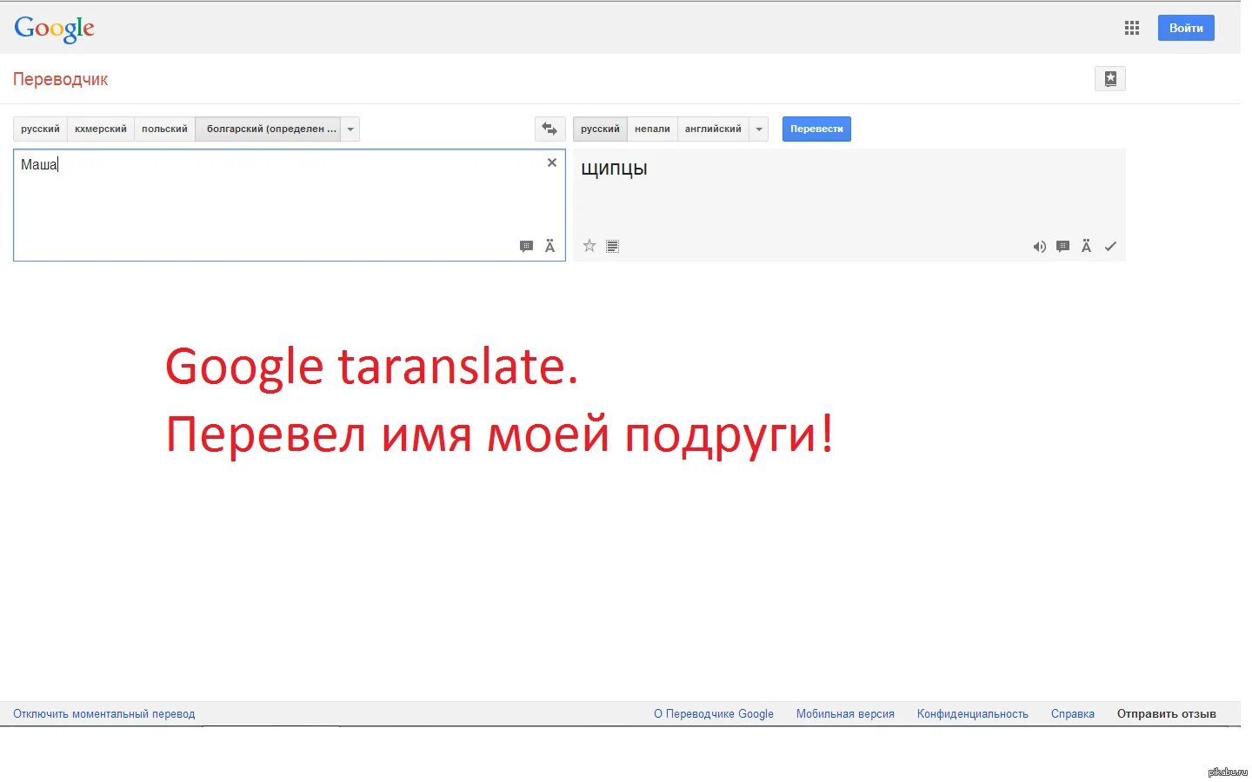The height and width of the screenshot is (782, 1252).
Task: Listen to the translation speaker icon
Action: click(1039, 247)
